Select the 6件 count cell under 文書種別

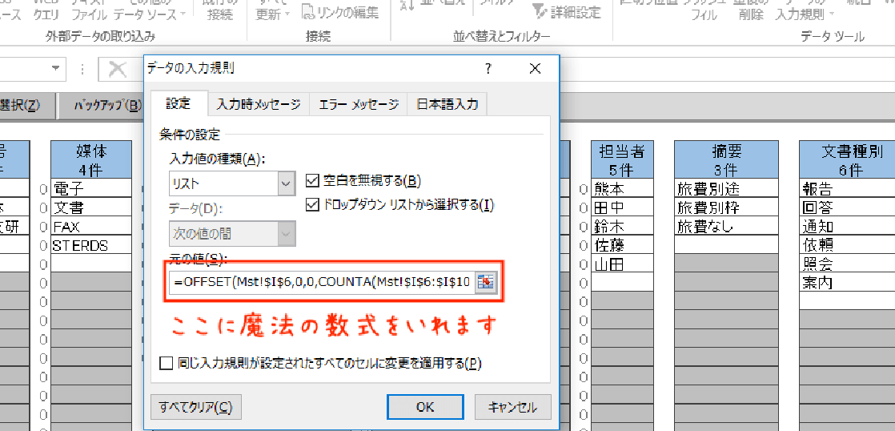coord(847,170)
